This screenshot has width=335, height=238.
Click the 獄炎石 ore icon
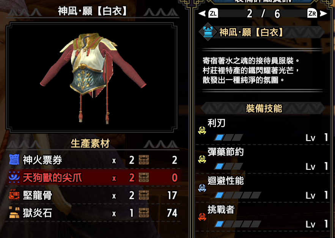[14, 213]
